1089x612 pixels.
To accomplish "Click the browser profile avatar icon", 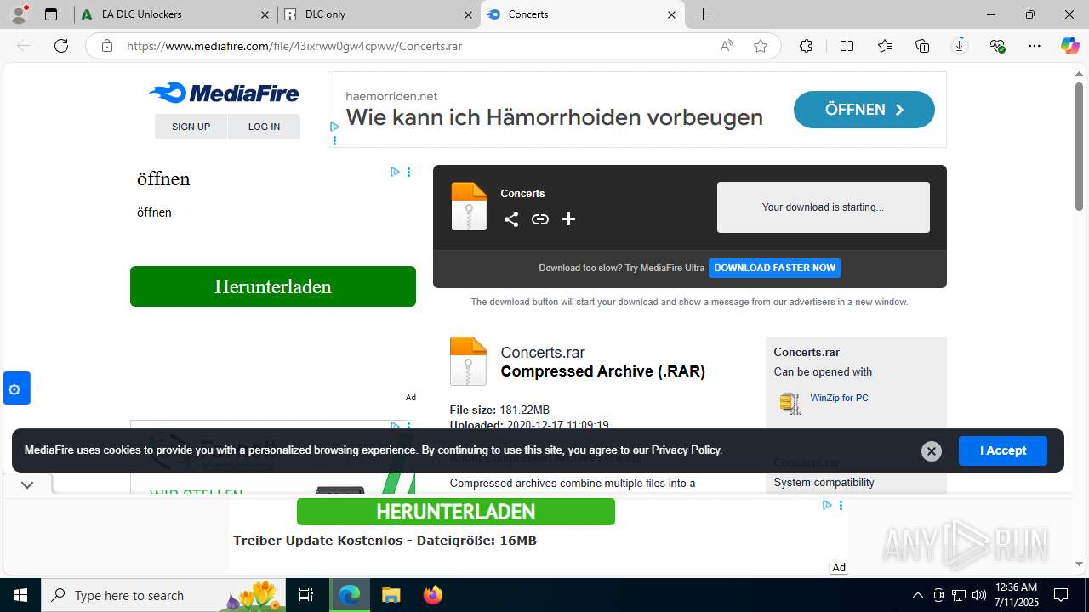I will 19,14.
